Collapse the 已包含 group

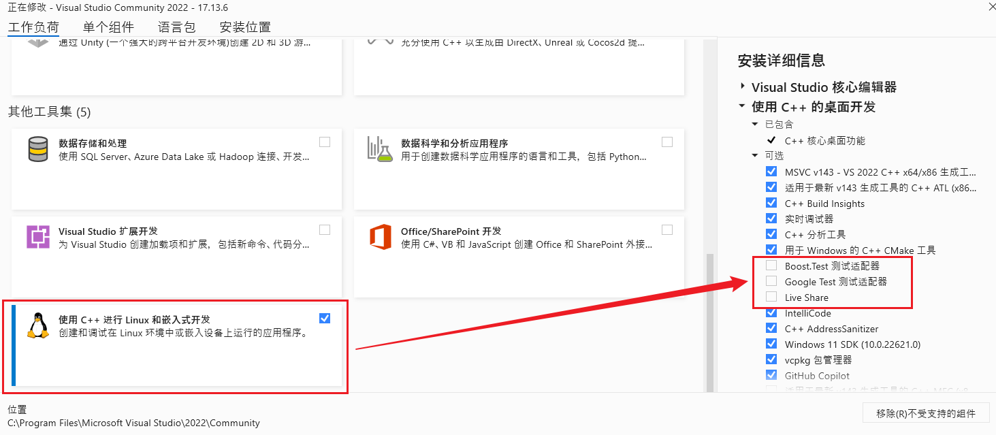755,125
